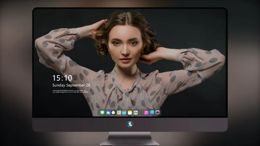The height and width of the screenshot is (146, 260).
Task: Open the yellow Notes app in dock
Action: (x=130, y=113)
